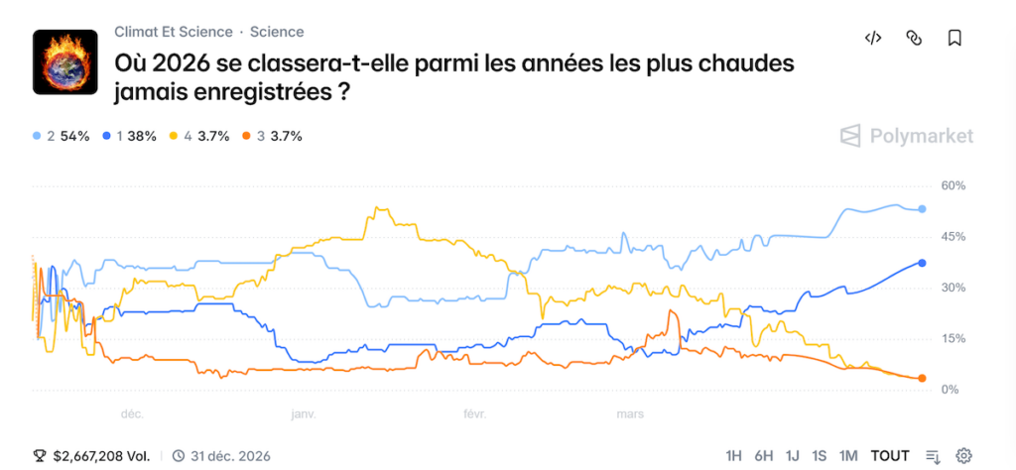Screen dimensions: 1016x470
Task: Select the 1H time range
Action: pos(734,456)
